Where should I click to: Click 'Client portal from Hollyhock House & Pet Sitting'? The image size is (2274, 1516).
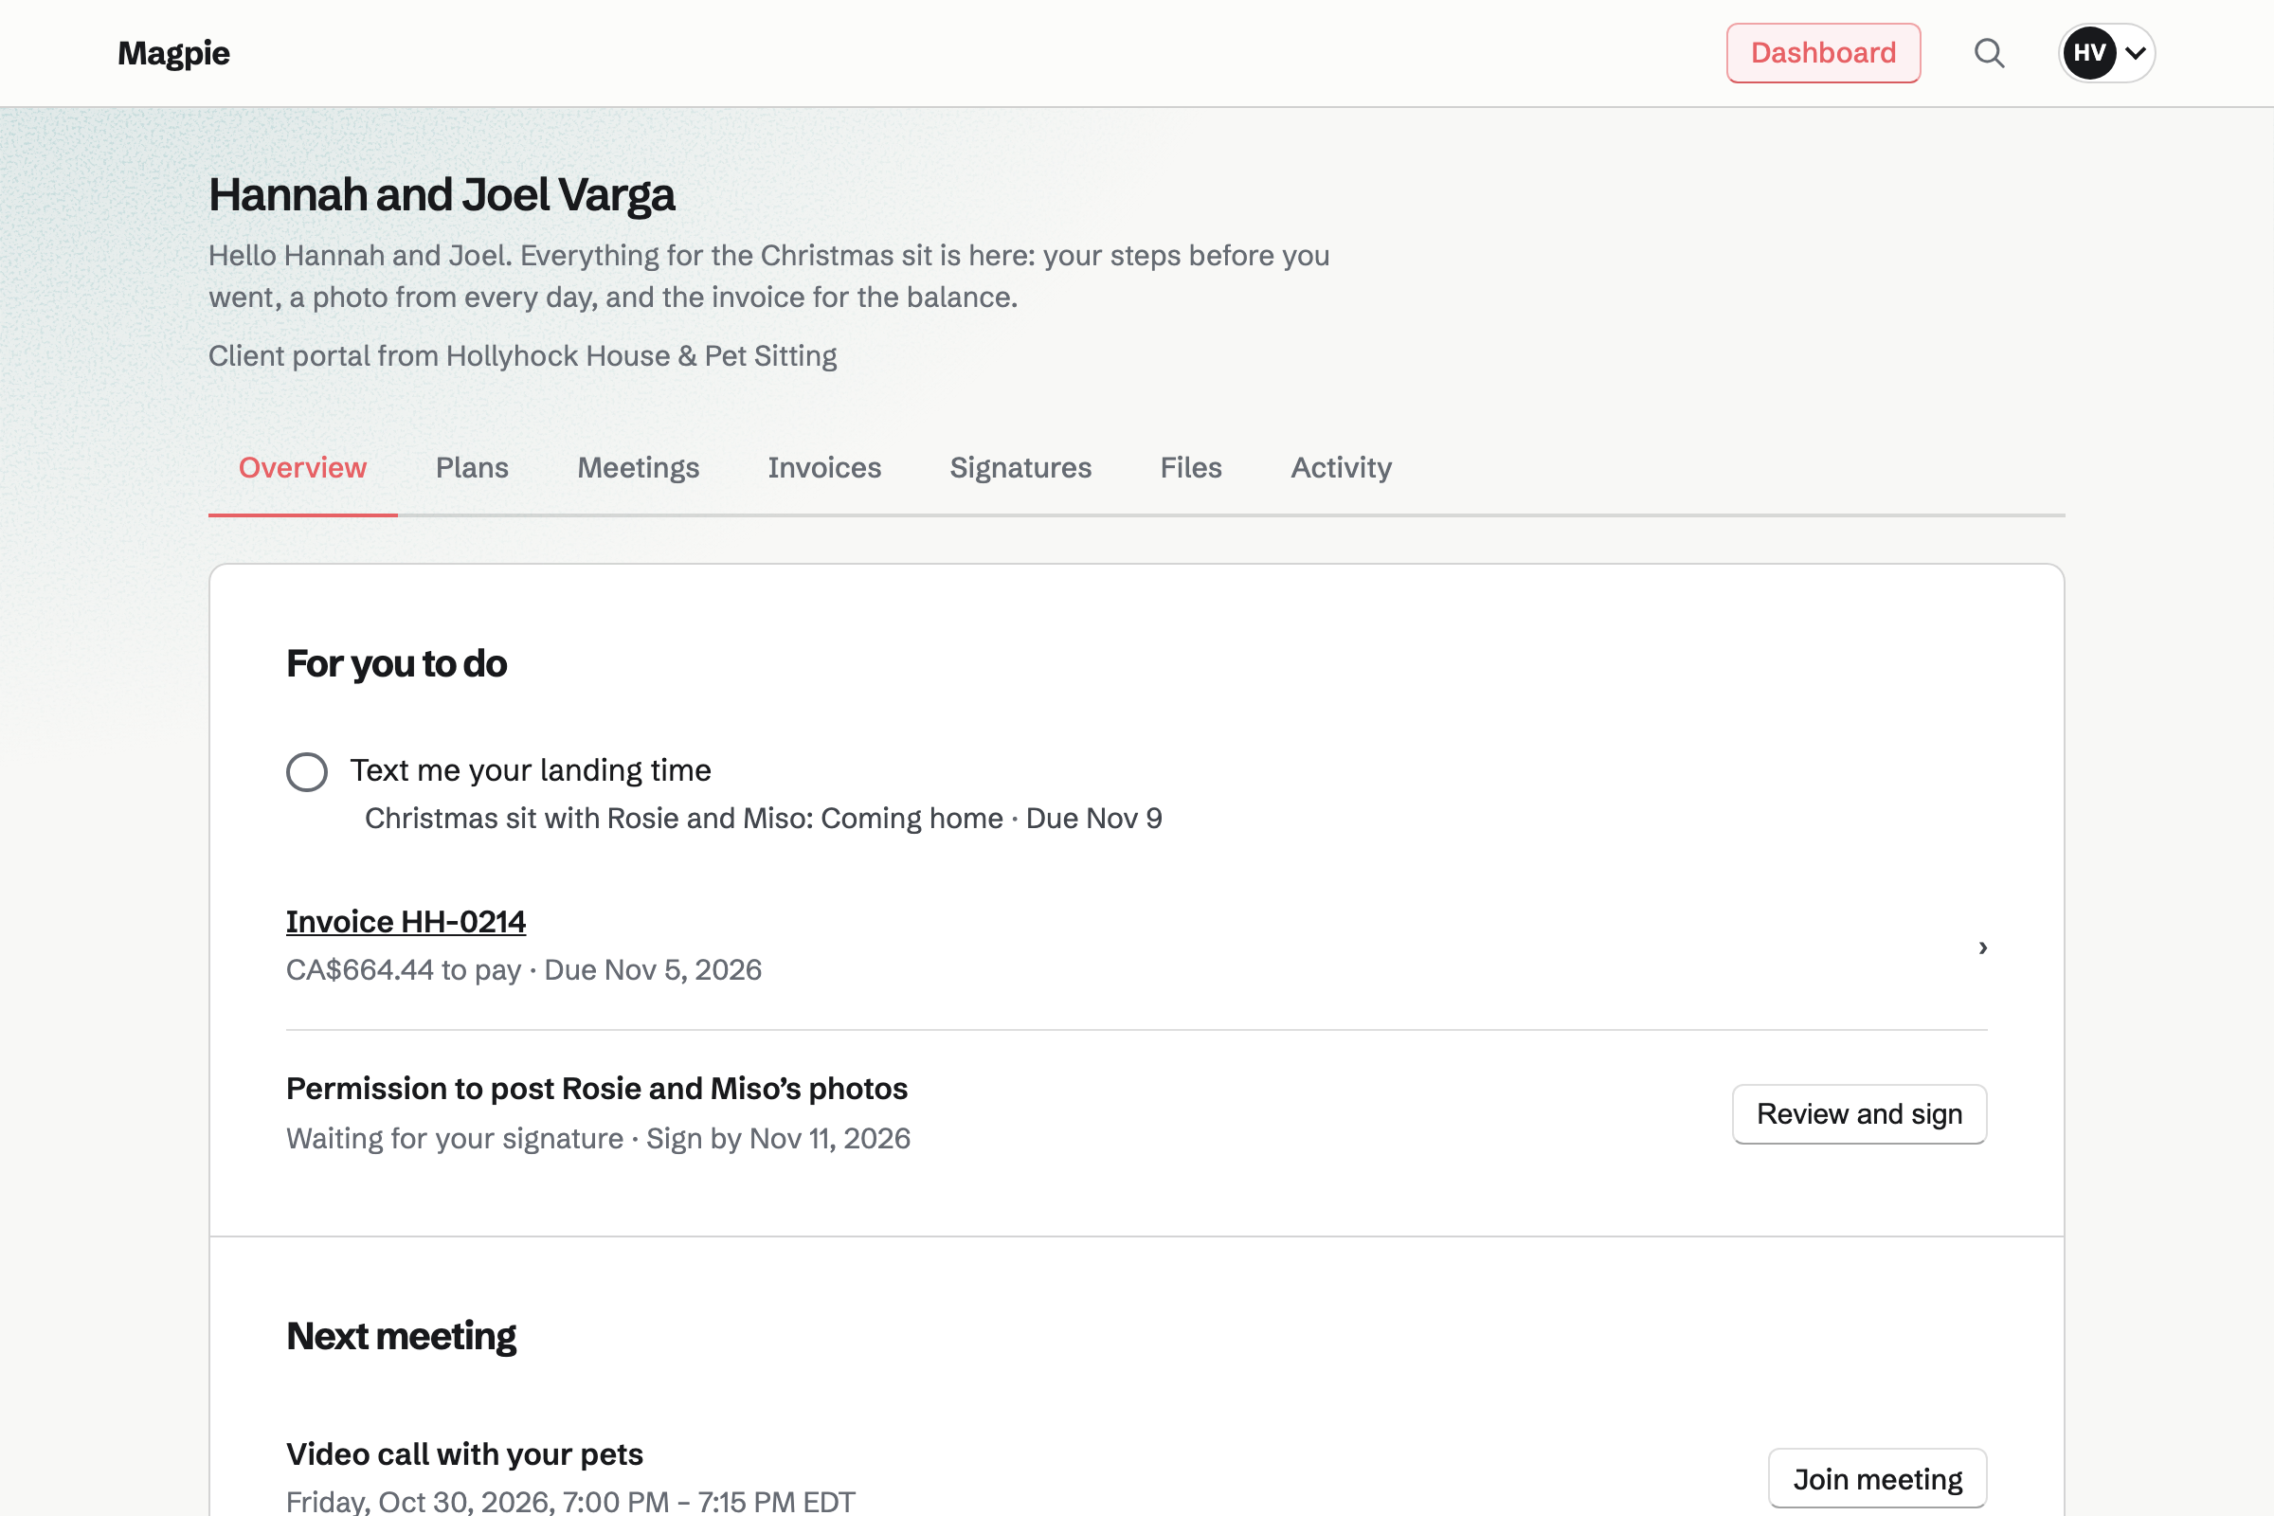click(x=522, y=357)
